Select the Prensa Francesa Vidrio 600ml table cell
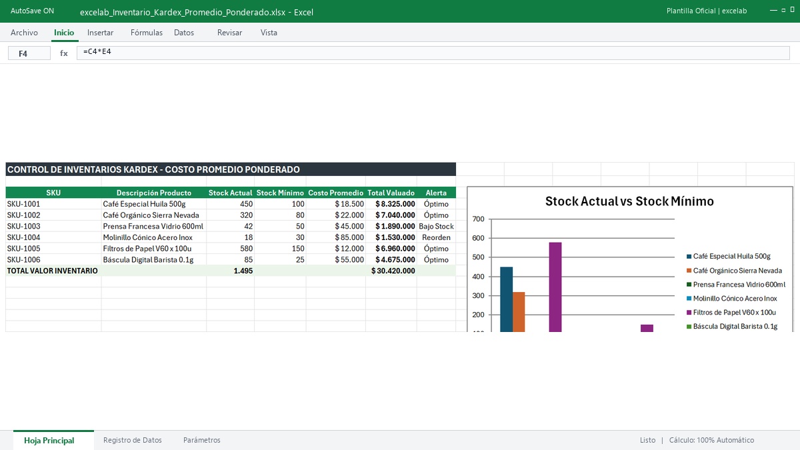800x450 pixels. tap(154, 227)
